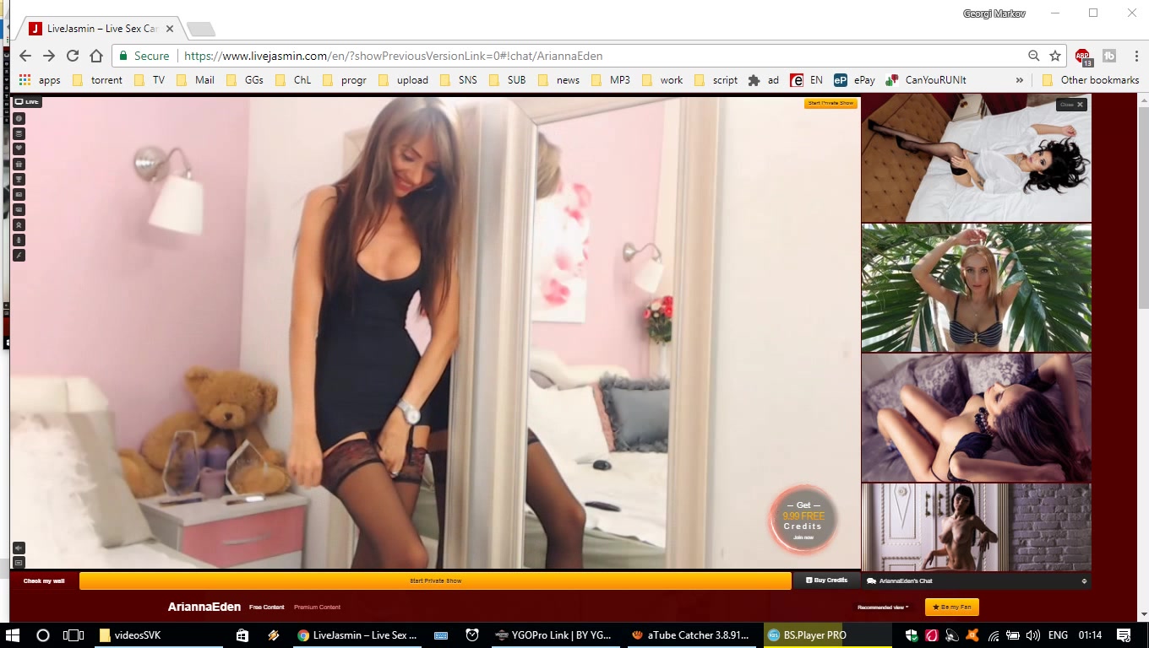Switch to the Free Content tab
The image size is (1149, 648).
click(266, 607)
